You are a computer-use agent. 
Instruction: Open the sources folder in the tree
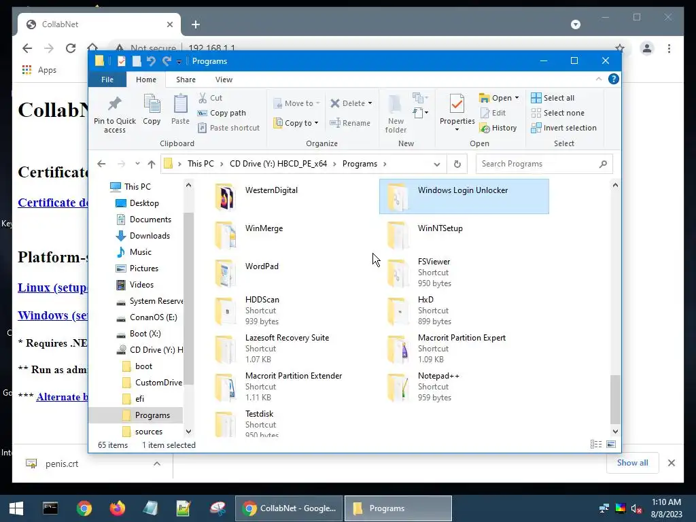149,432
